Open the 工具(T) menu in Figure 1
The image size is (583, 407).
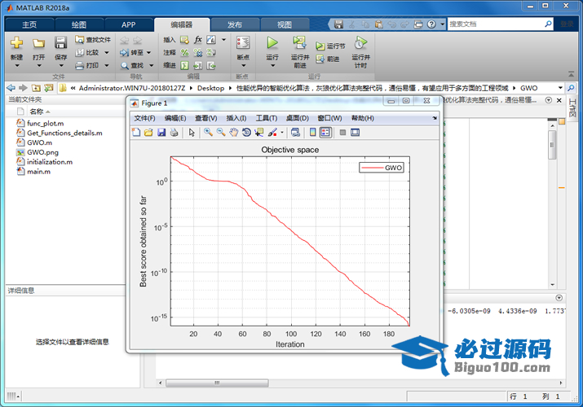tap(267, 118)
